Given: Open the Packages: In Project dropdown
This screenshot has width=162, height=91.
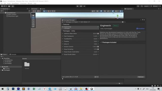Looking at the screenshot, I should tap(72, 22).
